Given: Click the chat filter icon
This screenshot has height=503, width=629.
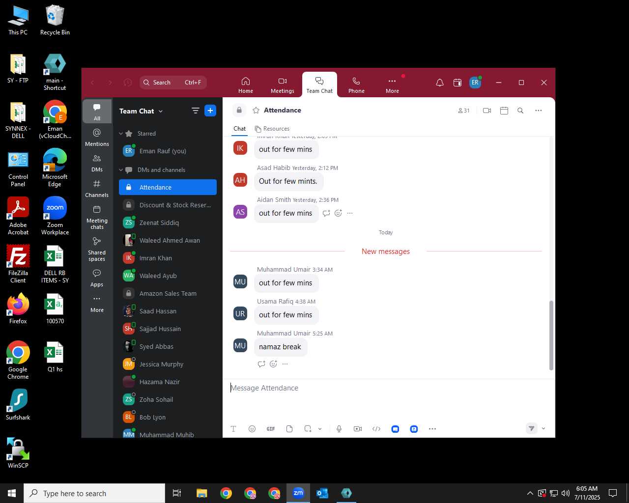Looking at the screenshot, I should tap(195, 111).
